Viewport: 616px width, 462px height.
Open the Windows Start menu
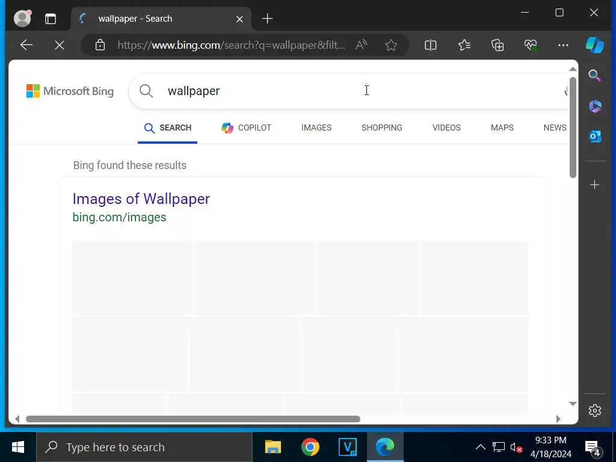click(x=17, y=447)
